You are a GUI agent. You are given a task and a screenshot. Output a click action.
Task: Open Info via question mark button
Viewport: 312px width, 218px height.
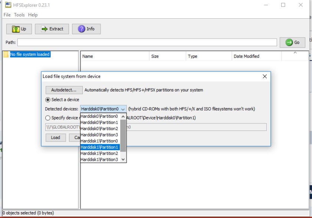[x=86, y=29]
